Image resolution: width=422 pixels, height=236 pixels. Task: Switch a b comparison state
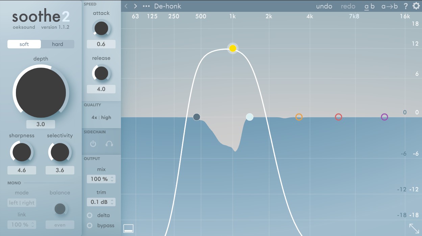tap(369, 6)
